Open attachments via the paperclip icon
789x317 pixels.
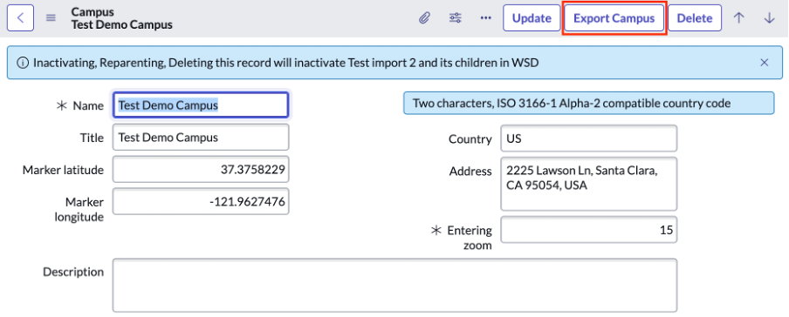(425, 18)
